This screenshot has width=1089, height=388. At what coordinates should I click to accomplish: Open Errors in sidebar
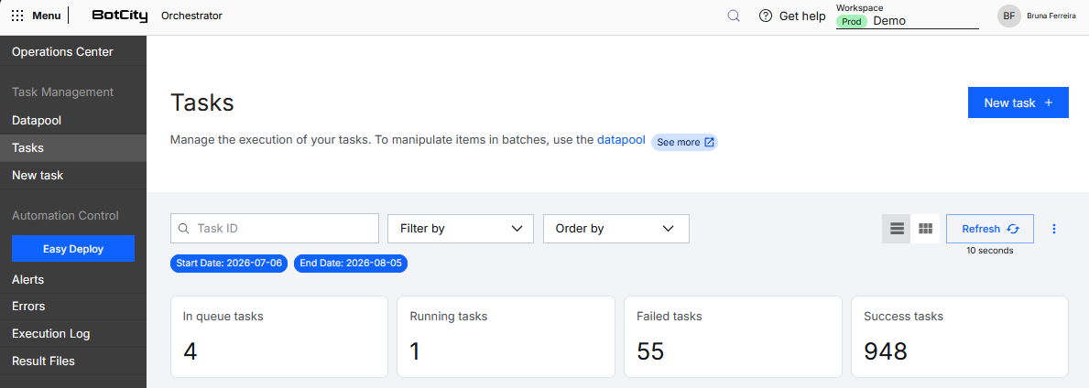pyautogui.click(x=73, y=306)
